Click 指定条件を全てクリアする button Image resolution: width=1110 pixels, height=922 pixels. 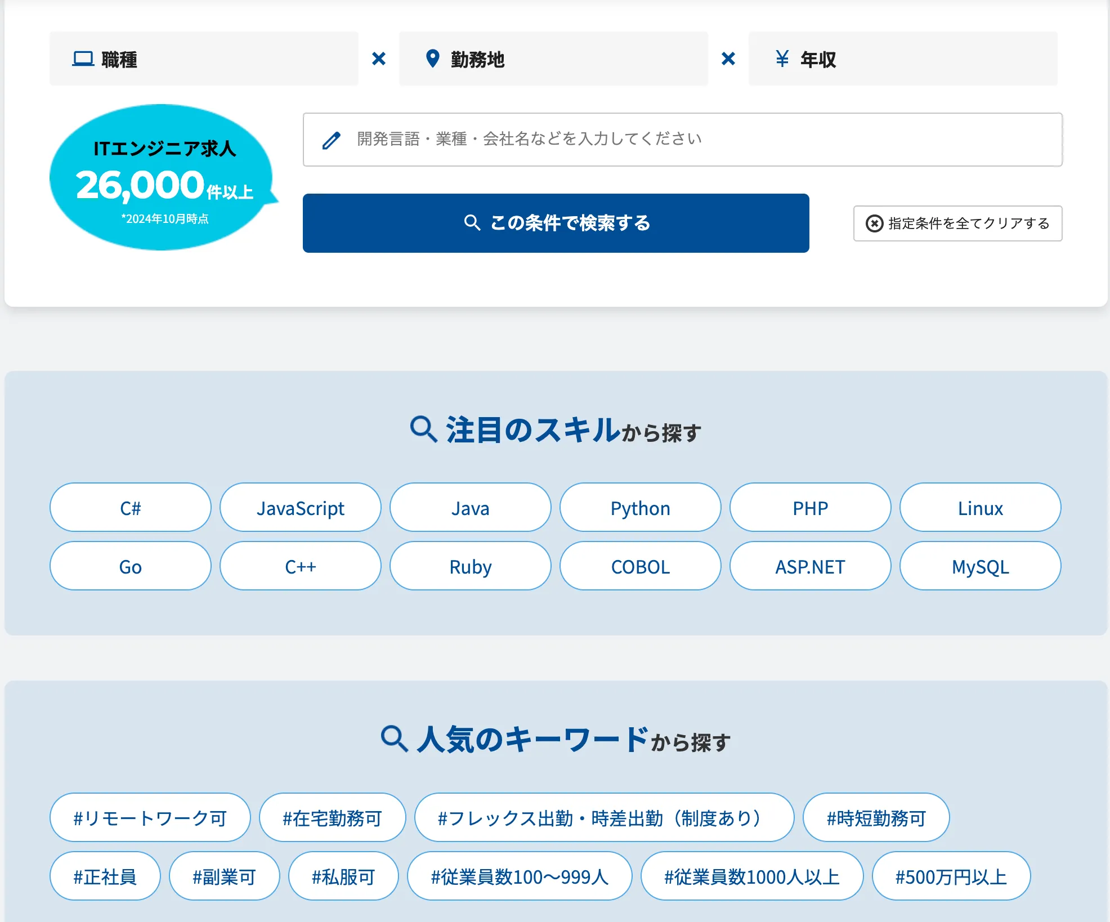[957, 223]
